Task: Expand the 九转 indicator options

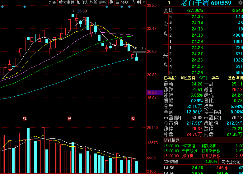Action: tap(52, 2)
